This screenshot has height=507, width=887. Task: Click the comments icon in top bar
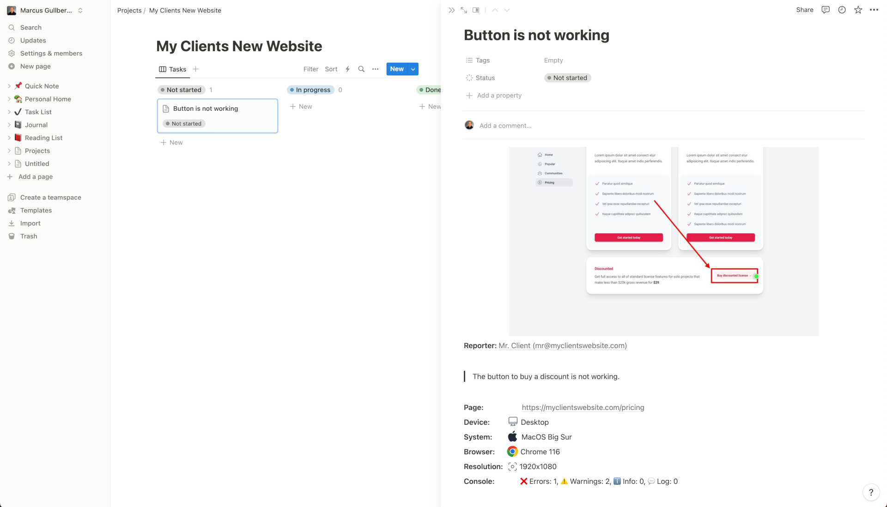(826, 10)
